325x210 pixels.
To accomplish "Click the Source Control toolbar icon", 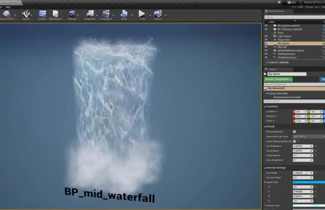I will pyautogui.click(x=6, y=14).
